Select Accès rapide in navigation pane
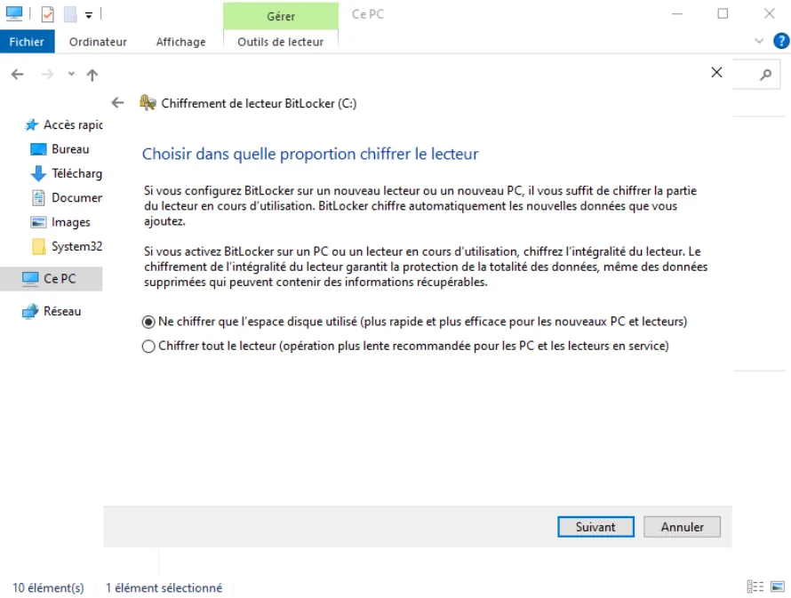The height and width of the screenshot is (598, 791). 64,124
